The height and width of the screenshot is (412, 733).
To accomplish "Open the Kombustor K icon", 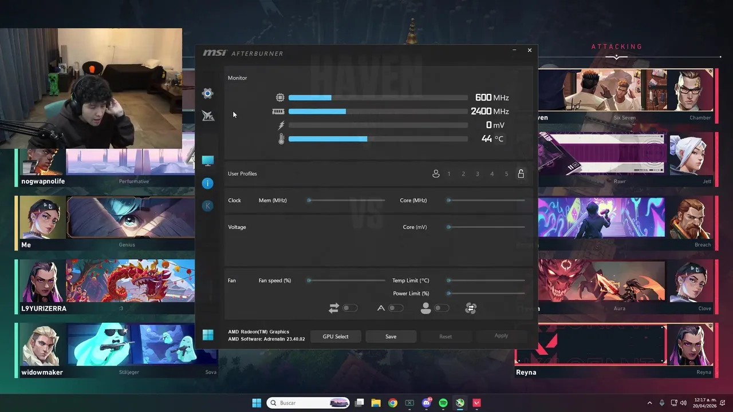I will [208, 205].
